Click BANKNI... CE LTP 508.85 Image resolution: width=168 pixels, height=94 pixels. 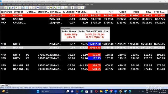tap(94, 69)
